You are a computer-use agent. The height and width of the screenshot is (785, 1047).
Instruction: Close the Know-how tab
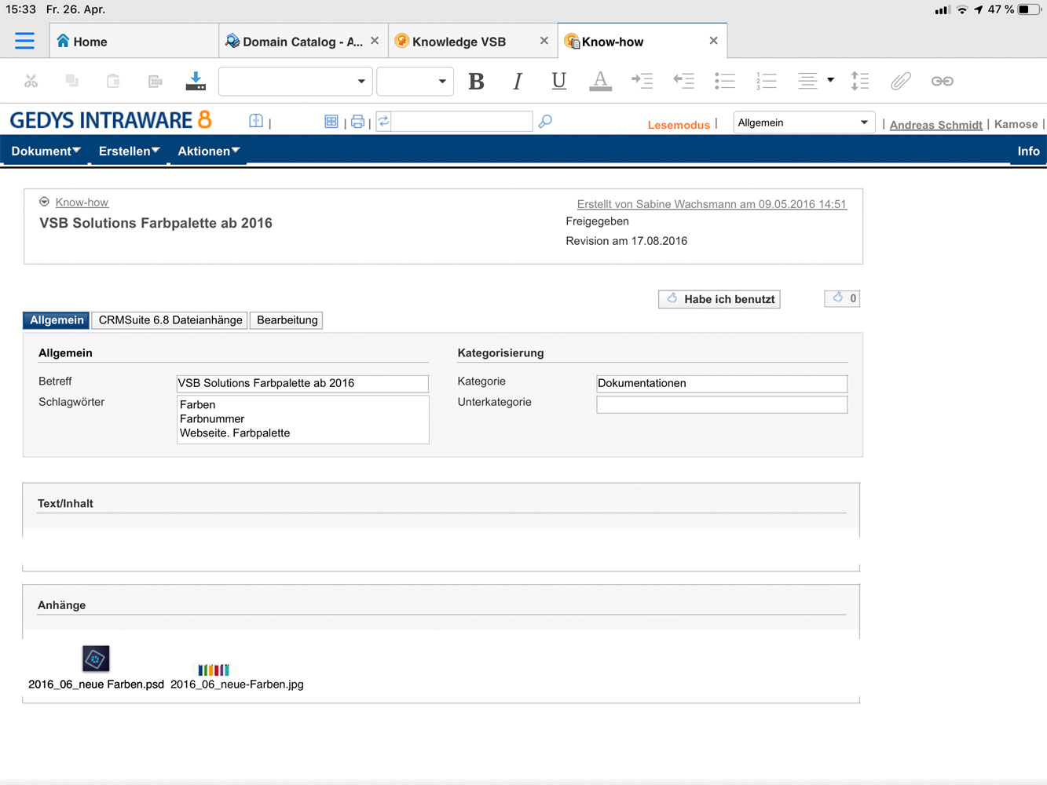point(713,41)
